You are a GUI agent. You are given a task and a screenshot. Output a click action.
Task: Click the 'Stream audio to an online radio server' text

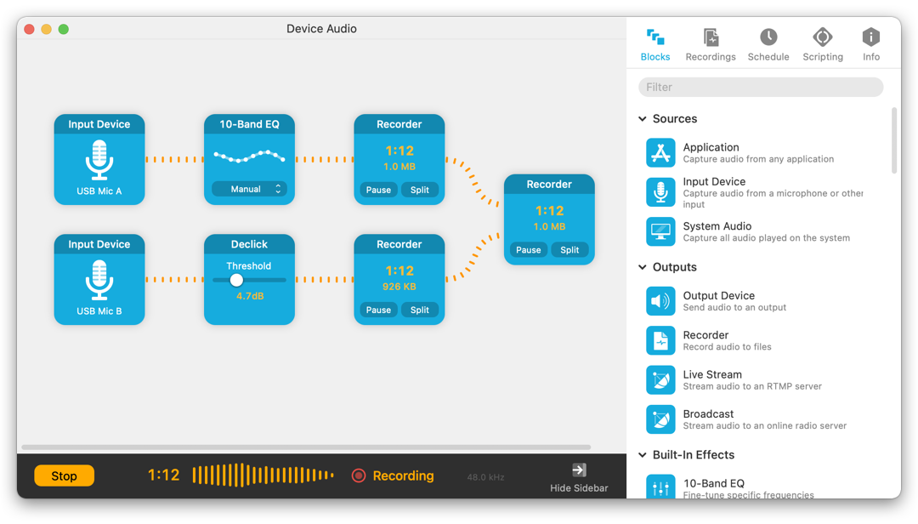point(765,426)
